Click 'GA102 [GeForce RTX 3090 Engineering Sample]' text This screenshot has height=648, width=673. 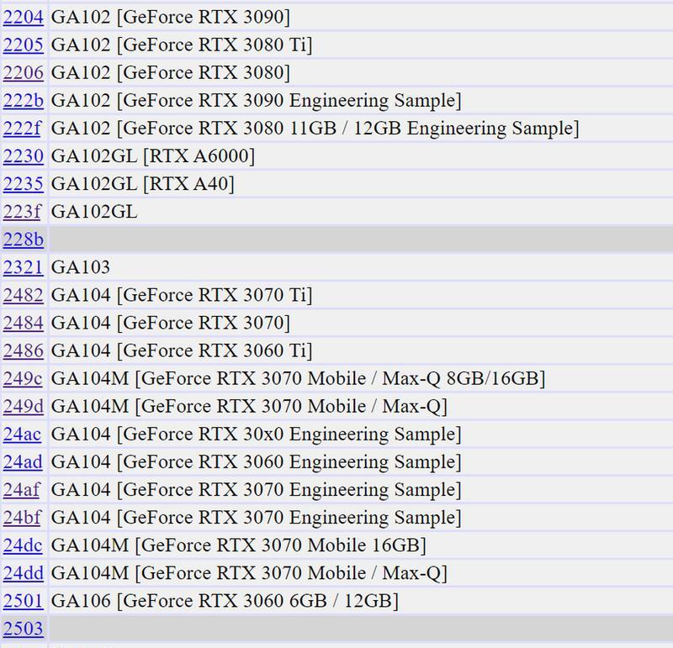click(257, 100)
